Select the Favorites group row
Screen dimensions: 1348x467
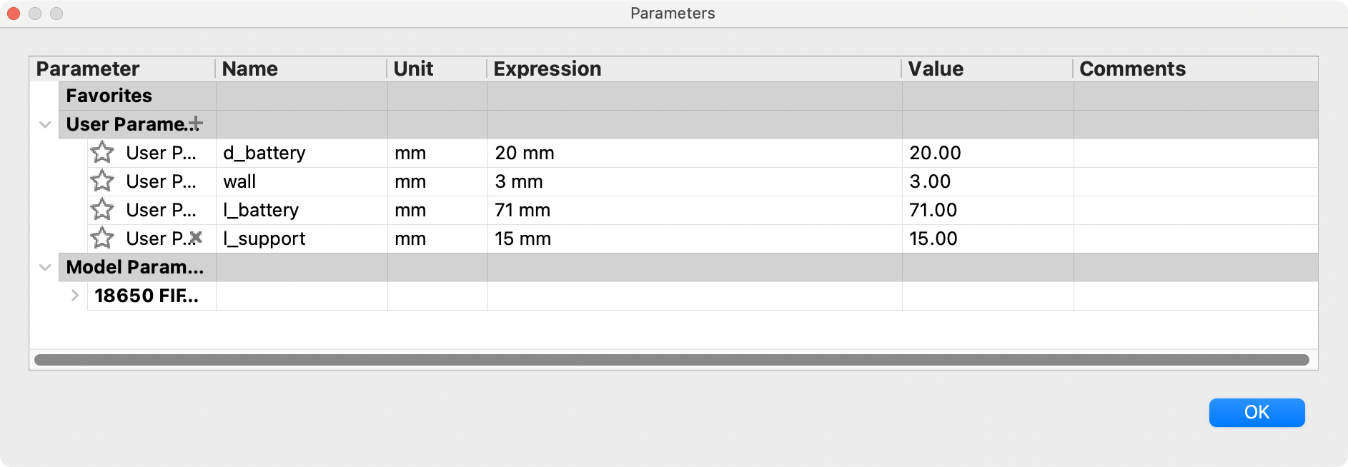109,96
